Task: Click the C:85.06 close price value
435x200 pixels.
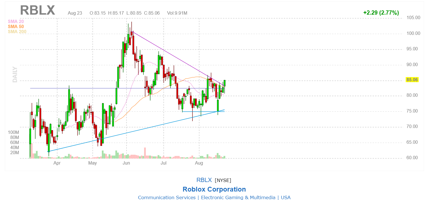Action: 152,13
